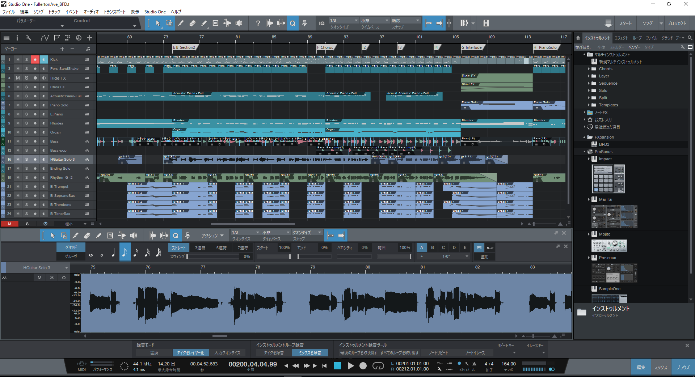The height and width of the screenshot is (377, 695).
Task: Show automation curve icon above track list
Action: click(x=45, y=38)
